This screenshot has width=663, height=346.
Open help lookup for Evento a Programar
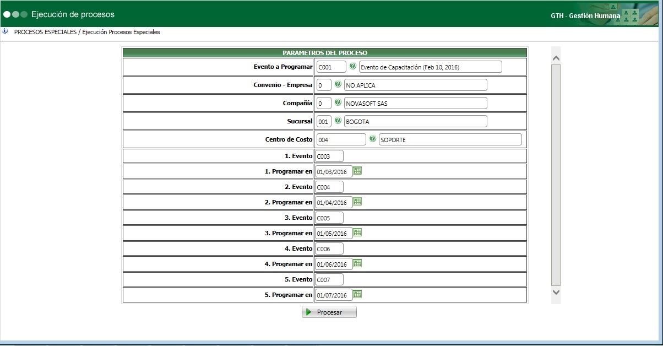[x=353, y=66]
